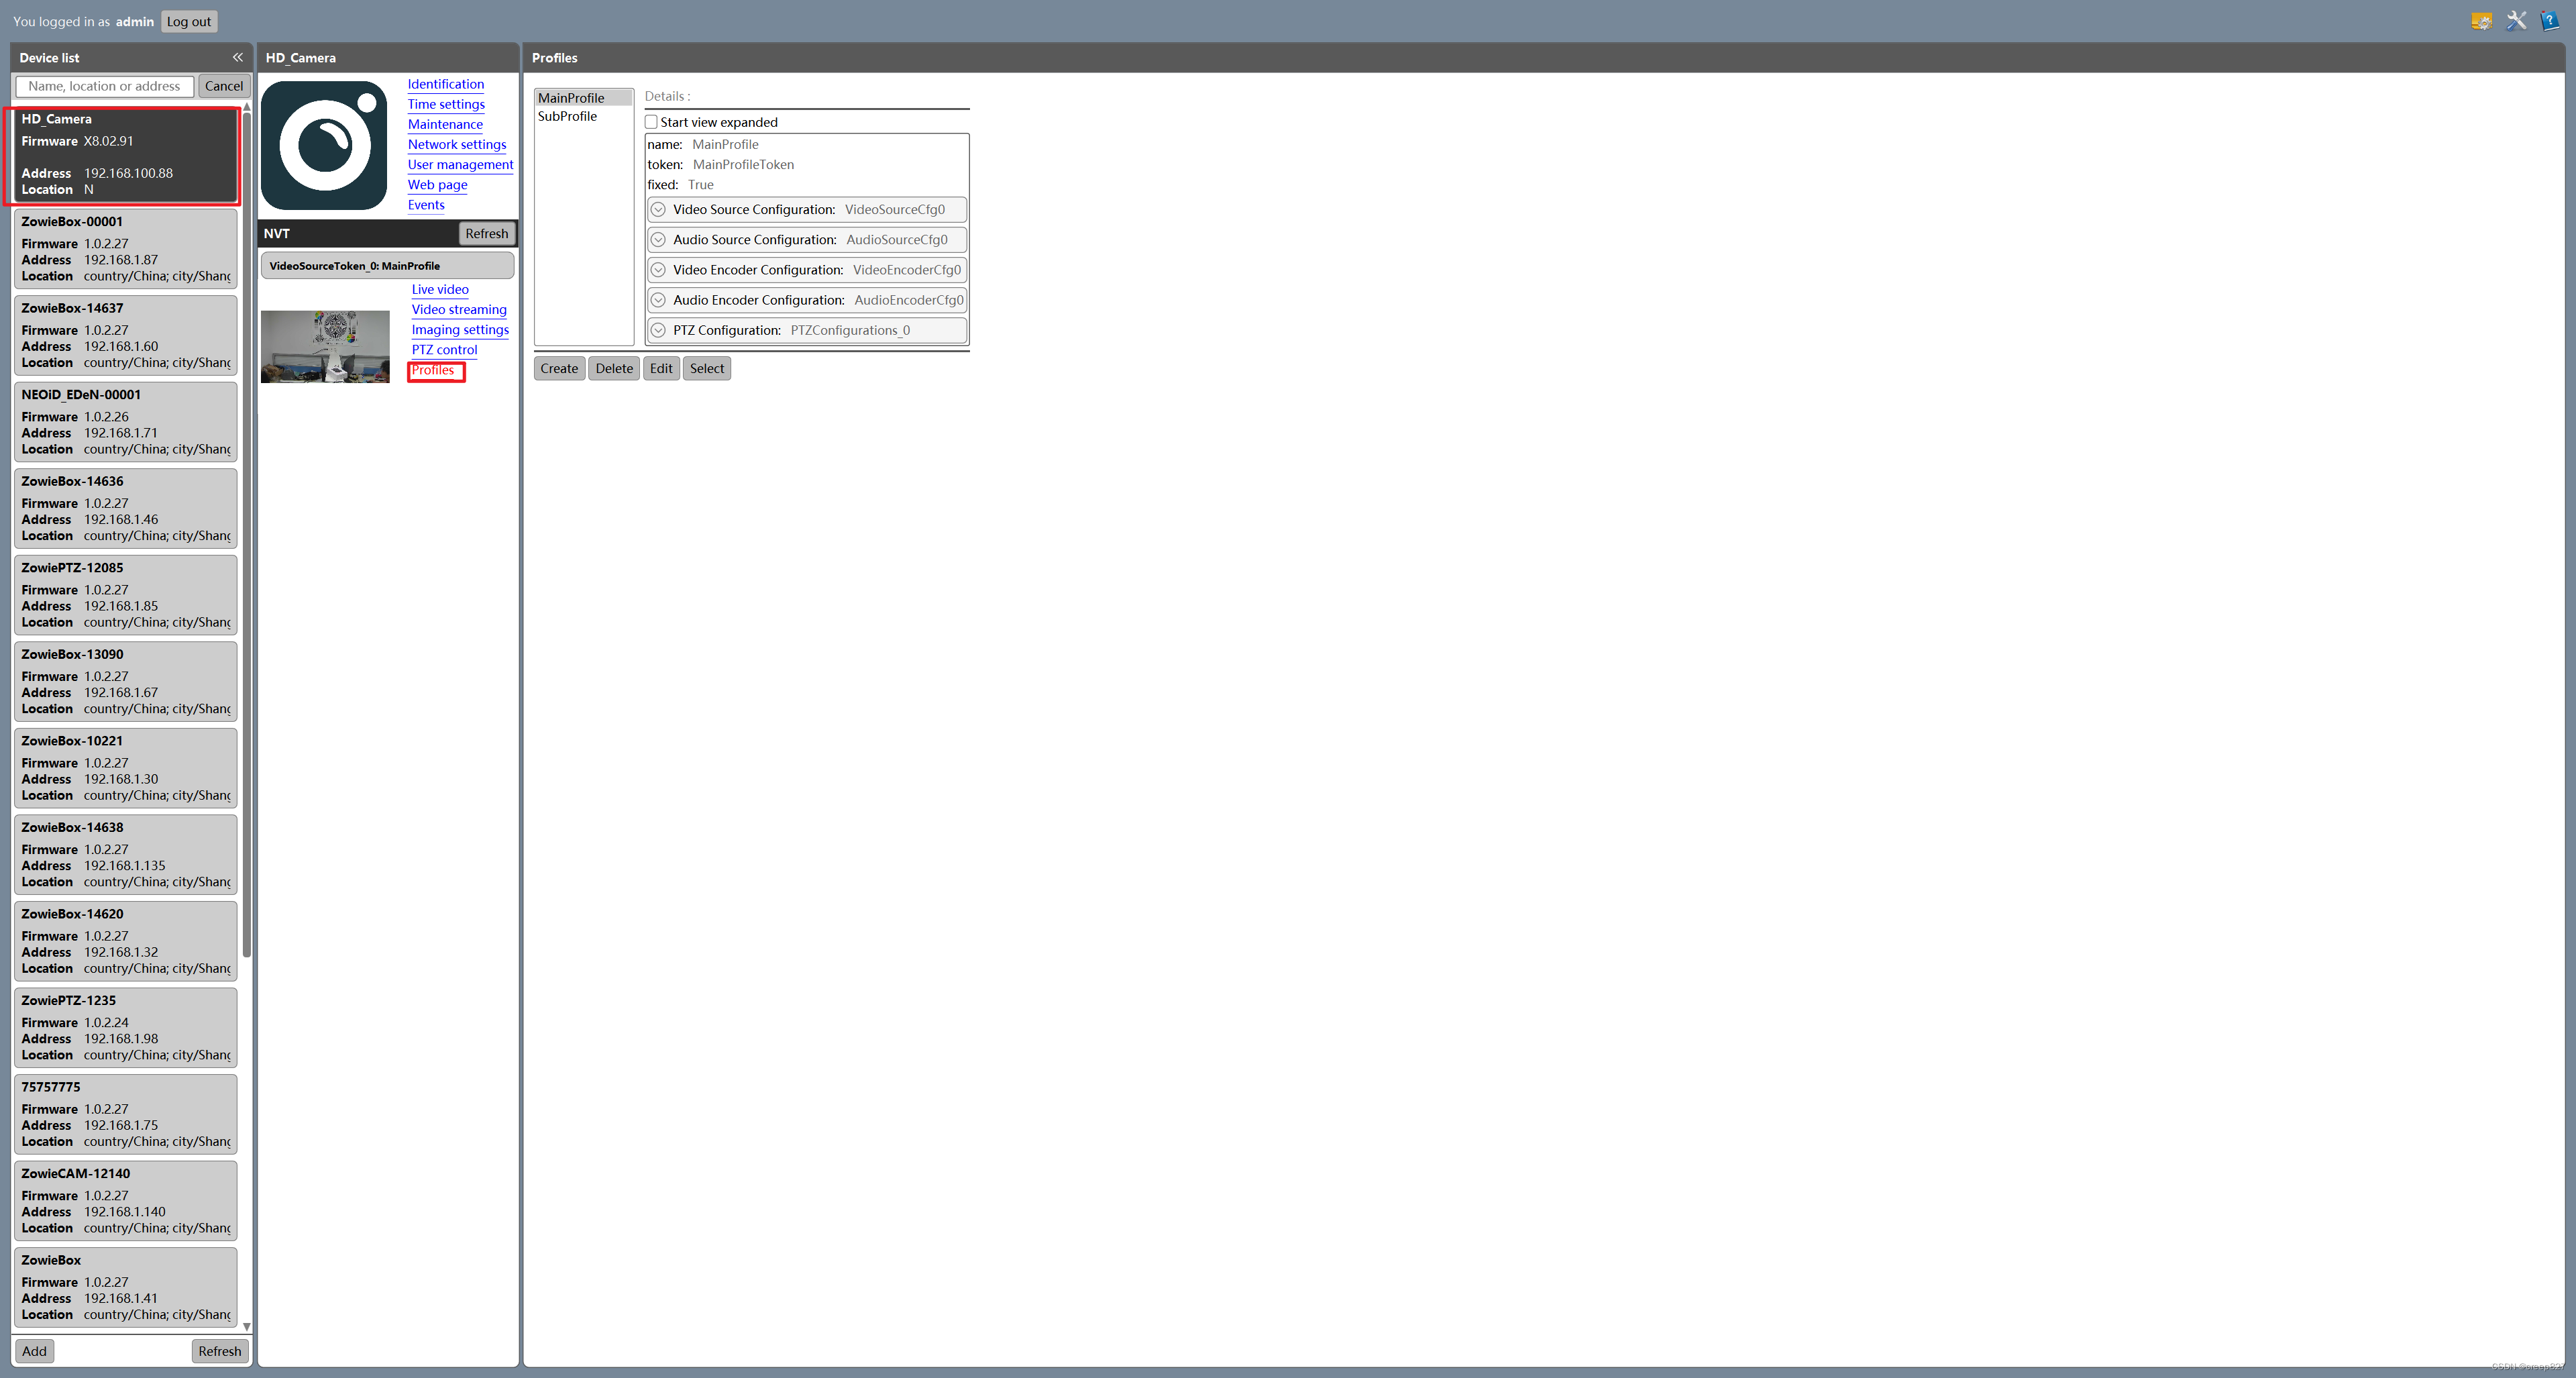Click the camera live preview thumbnail
This screenshot has height=1378, width=2576.
[x=325, y=346]
